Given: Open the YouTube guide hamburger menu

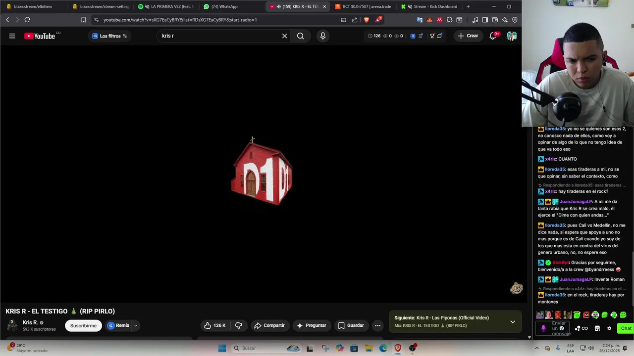Looking at the screenshot, I should 12,36.
